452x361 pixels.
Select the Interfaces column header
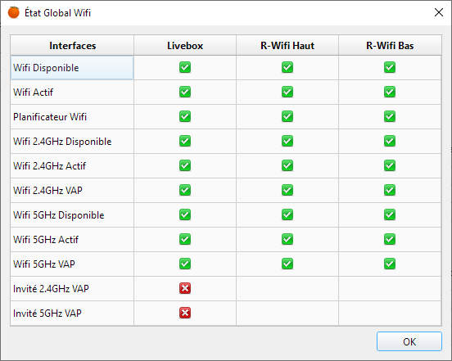click(x=72, y=45)
